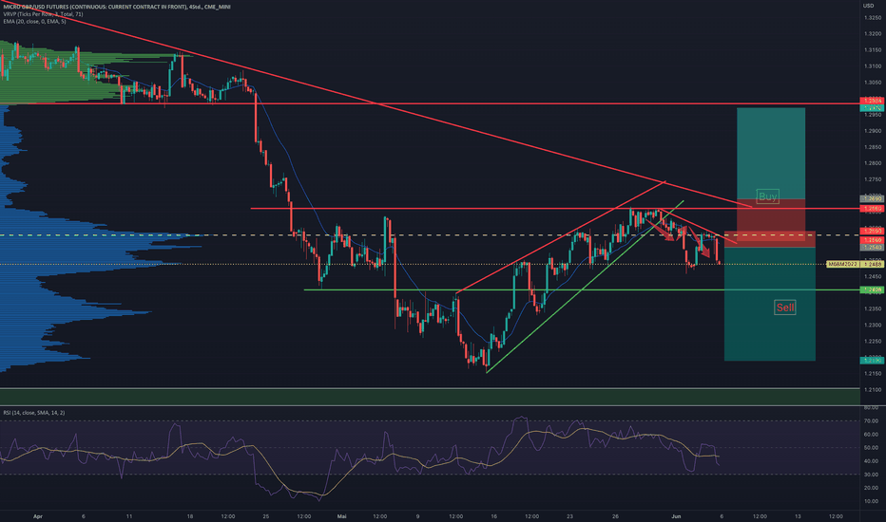Click the date 23 on time axis
886x522 pixels.
569,516
